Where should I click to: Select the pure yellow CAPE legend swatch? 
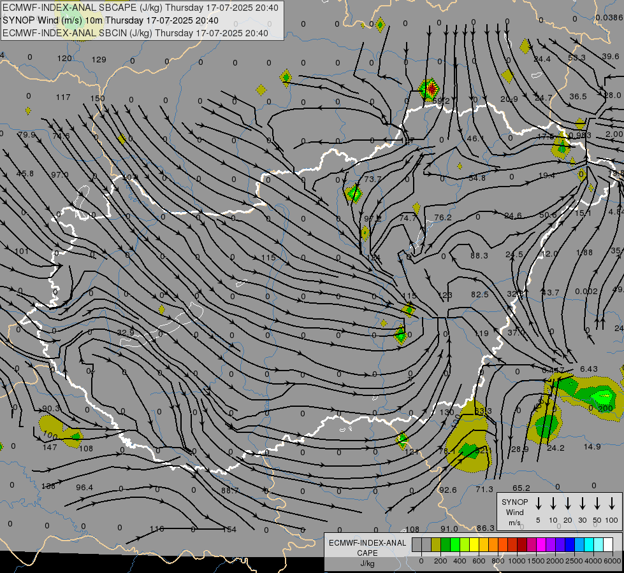click(474, 545)
